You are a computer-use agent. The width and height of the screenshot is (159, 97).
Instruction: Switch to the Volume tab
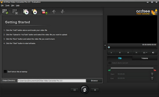(x=145, y=58)
